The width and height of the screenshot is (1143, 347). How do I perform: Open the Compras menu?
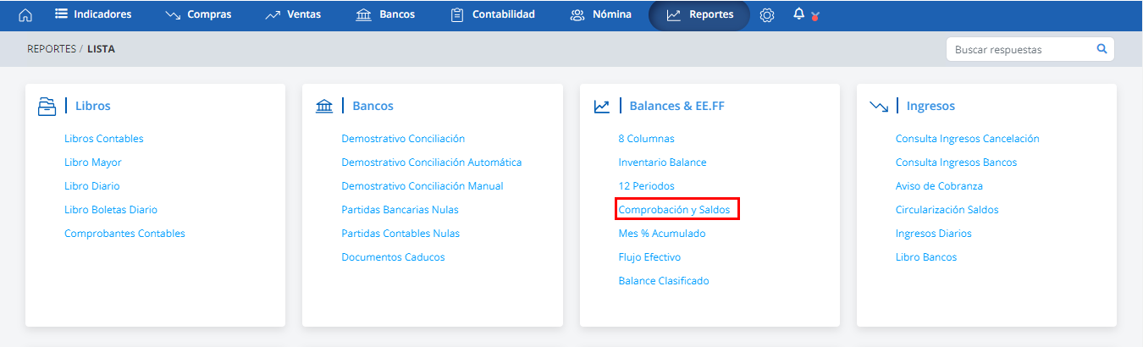coord(198,14)
